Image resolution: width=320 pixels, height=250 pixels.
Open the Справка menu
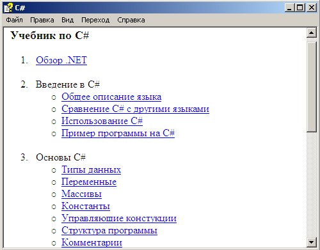pos(131,20)
